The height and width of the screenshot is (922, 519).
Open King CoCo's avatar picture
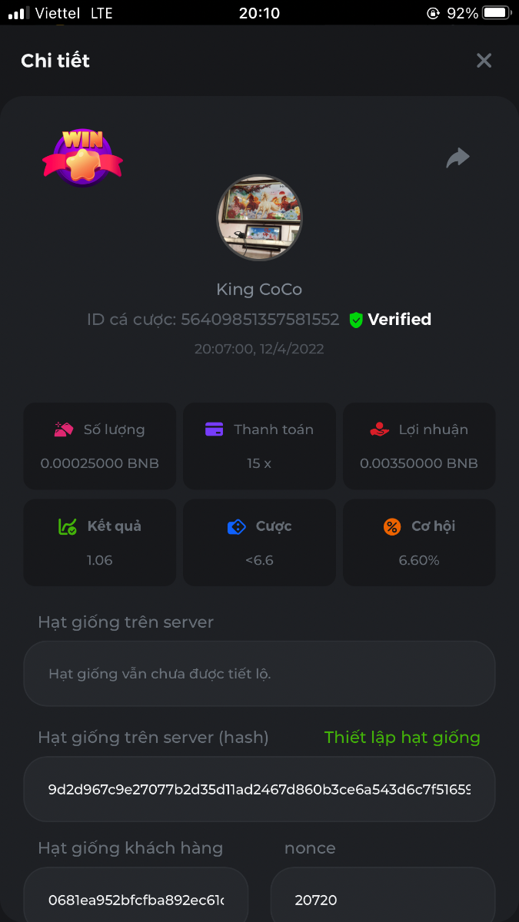pos(259,217)
